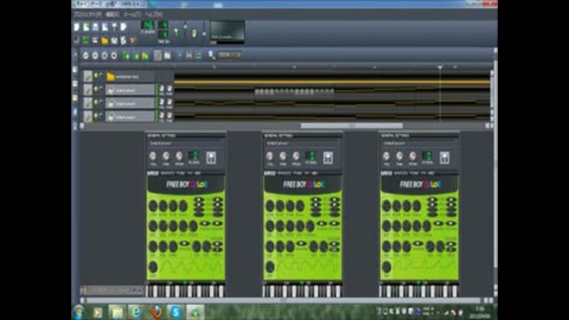The image size is (569, 320).
Task: Open the プロジェクト menu
Action: (87, 14)
